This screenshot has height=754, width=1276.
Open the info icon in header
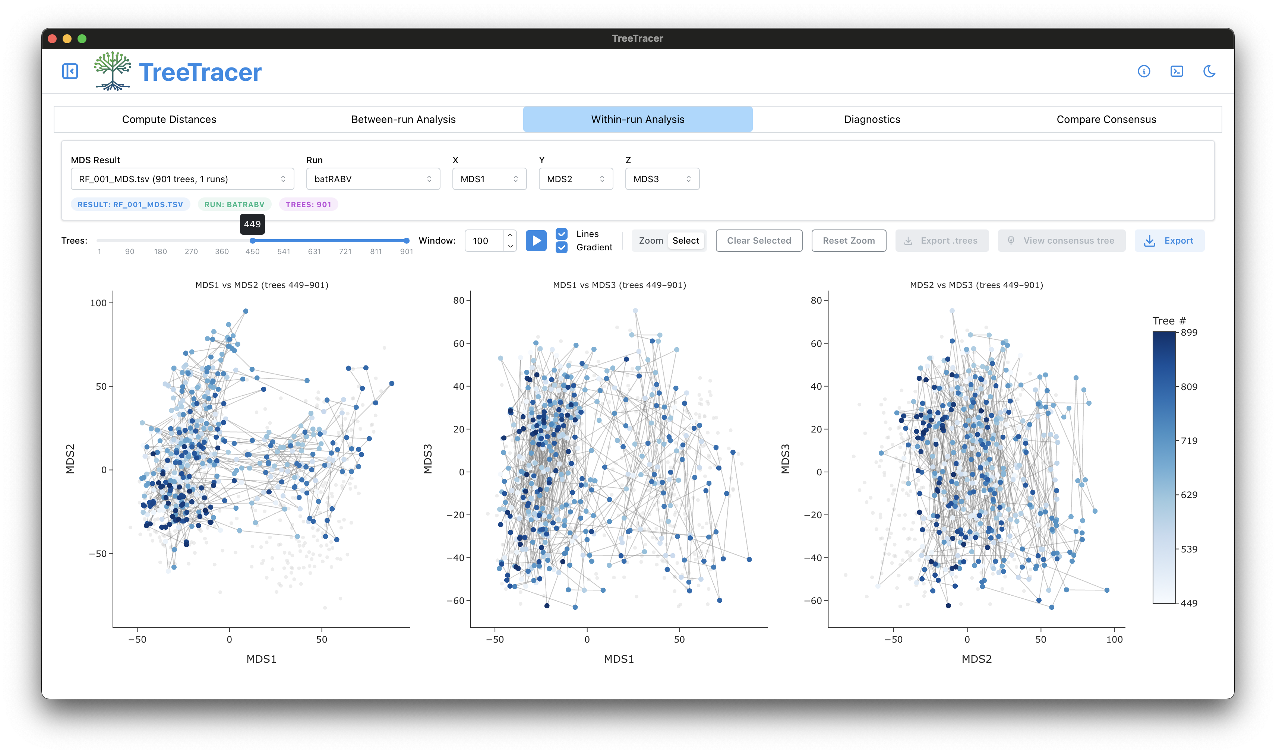pos(1143,71)
